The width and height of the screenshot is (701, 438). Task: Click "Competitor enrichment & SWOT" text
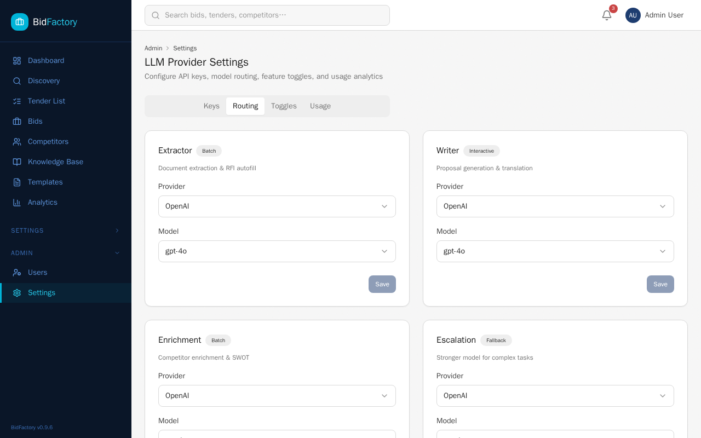[x=204, y=358]
